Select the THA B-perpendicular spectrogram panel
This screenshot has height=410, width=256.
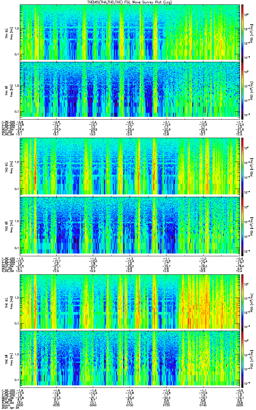pyautogui.click(x=130, y=32)
